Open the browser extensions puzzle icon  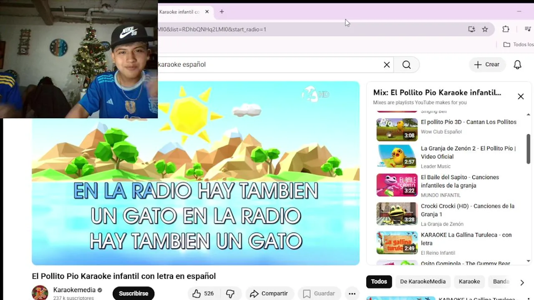[506, 29]
